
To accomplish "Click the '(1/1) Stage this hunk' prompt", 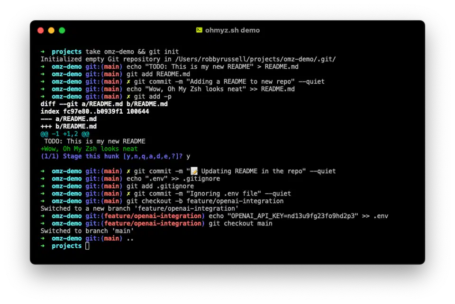I will tap(112, 156).
